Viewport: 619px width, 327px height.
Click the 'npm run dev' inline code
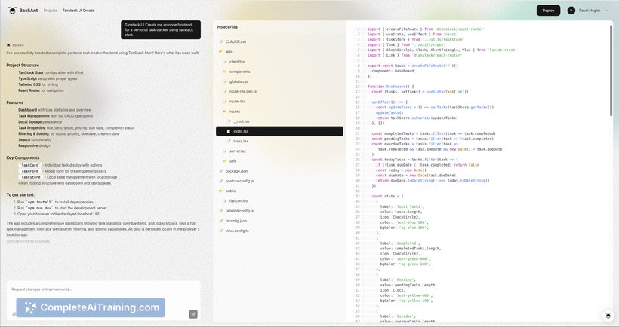pos(39,208)
